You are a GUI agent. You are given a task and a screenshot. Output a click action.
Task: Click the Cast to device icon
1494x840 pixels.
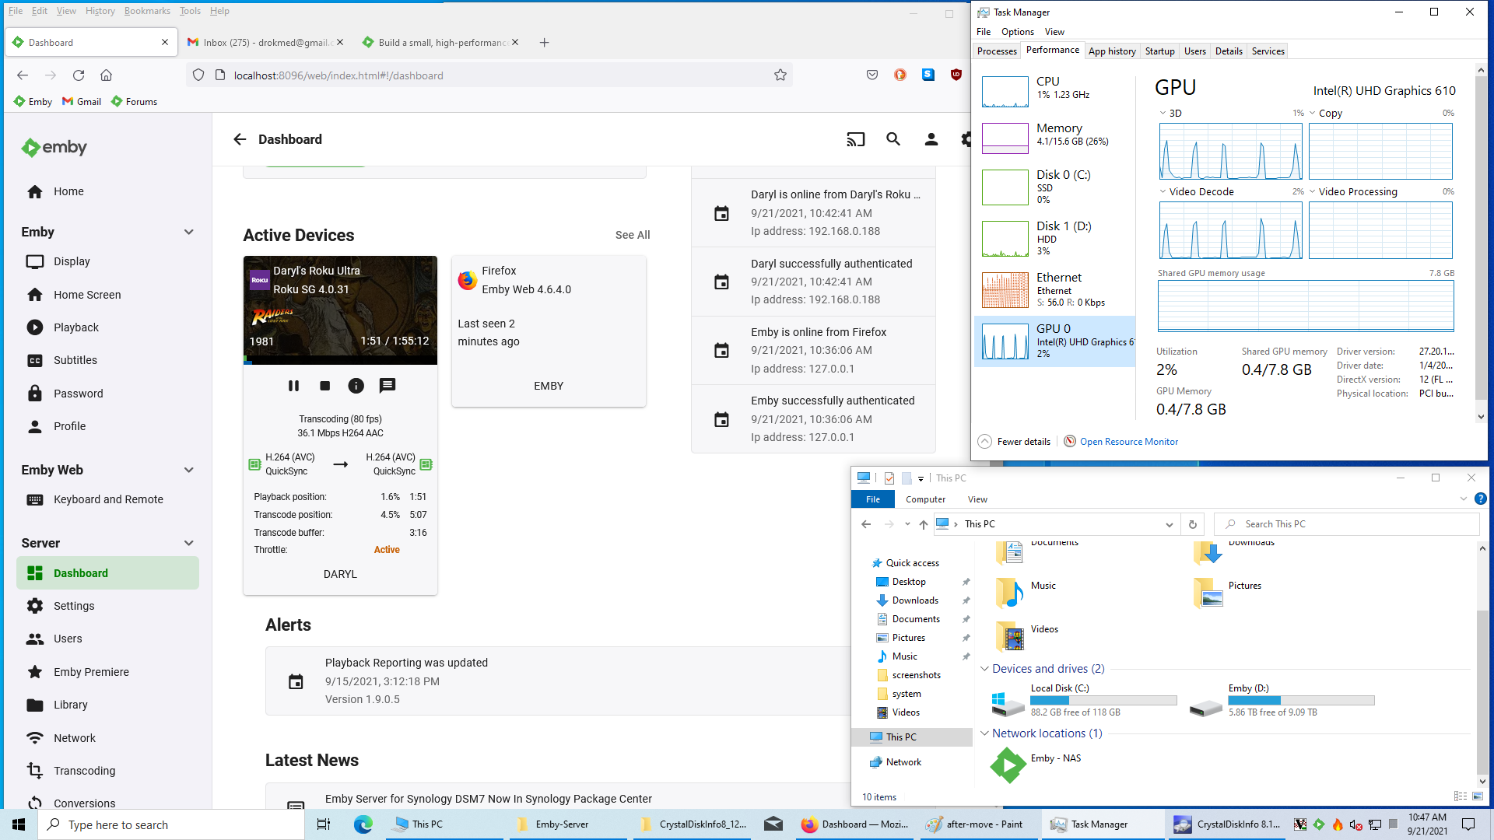coord(855,139)
